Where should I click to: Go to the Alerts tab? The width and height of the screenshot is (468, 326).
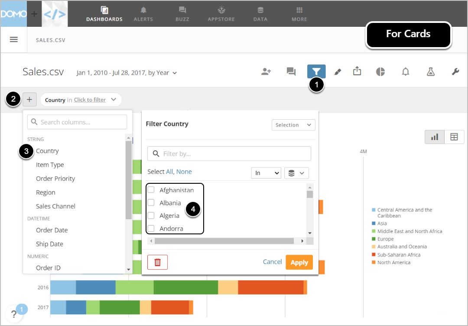point(143,14)
